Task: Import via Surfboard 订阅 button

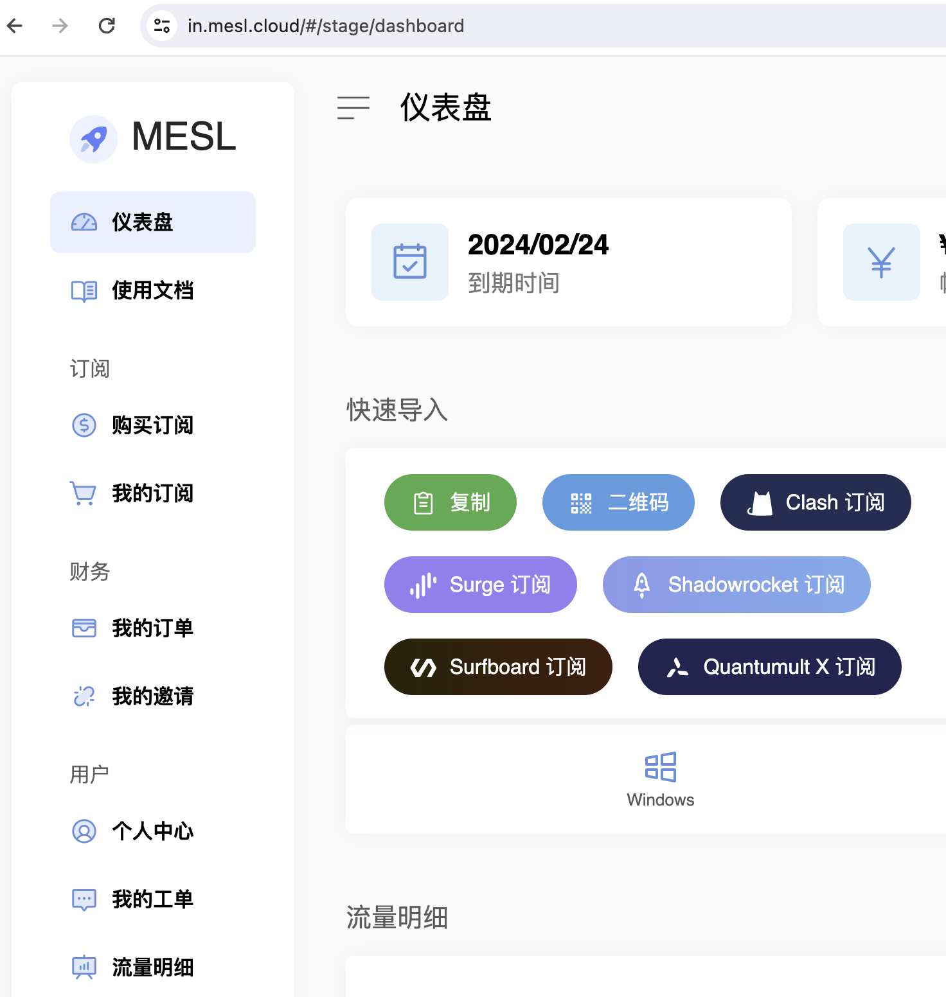Action: (498, 667)
